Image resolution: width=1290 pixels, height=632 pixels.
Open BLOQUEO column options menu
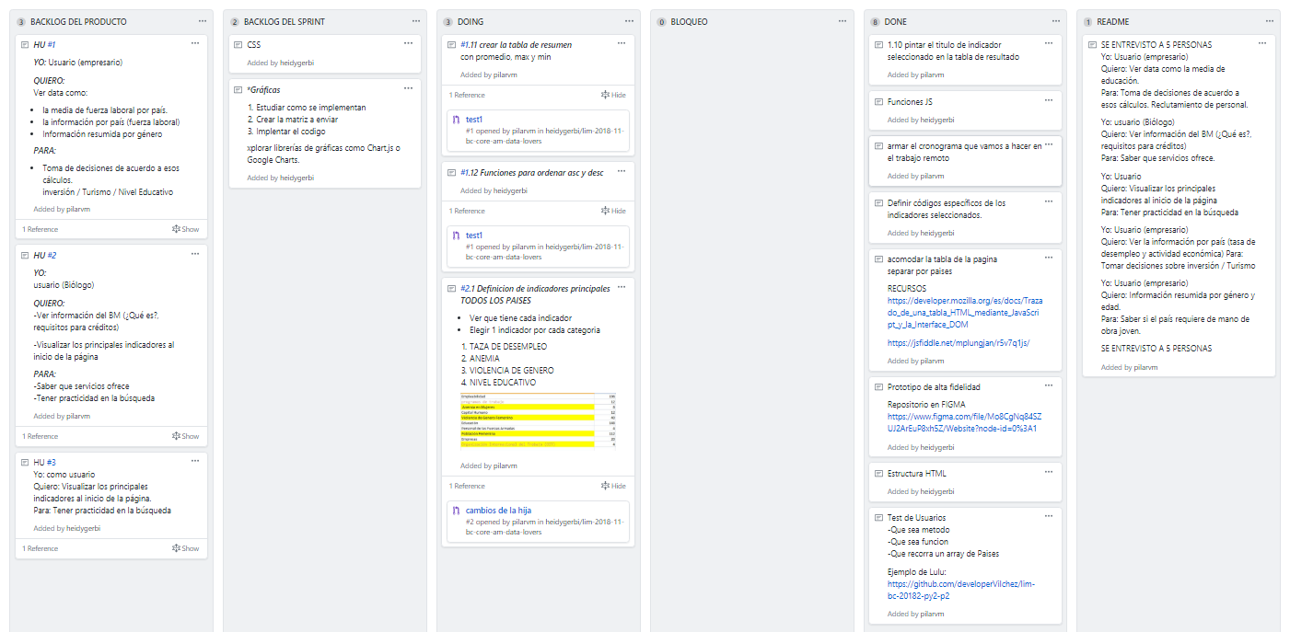843,21
